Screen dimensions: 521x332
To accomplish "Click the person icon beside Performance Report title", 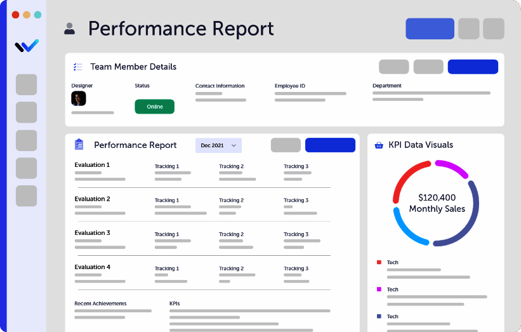I will (x=70, y=29).
